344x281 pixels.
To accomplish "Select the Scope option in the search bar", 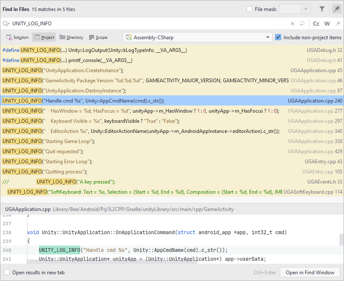I will 98,37.
